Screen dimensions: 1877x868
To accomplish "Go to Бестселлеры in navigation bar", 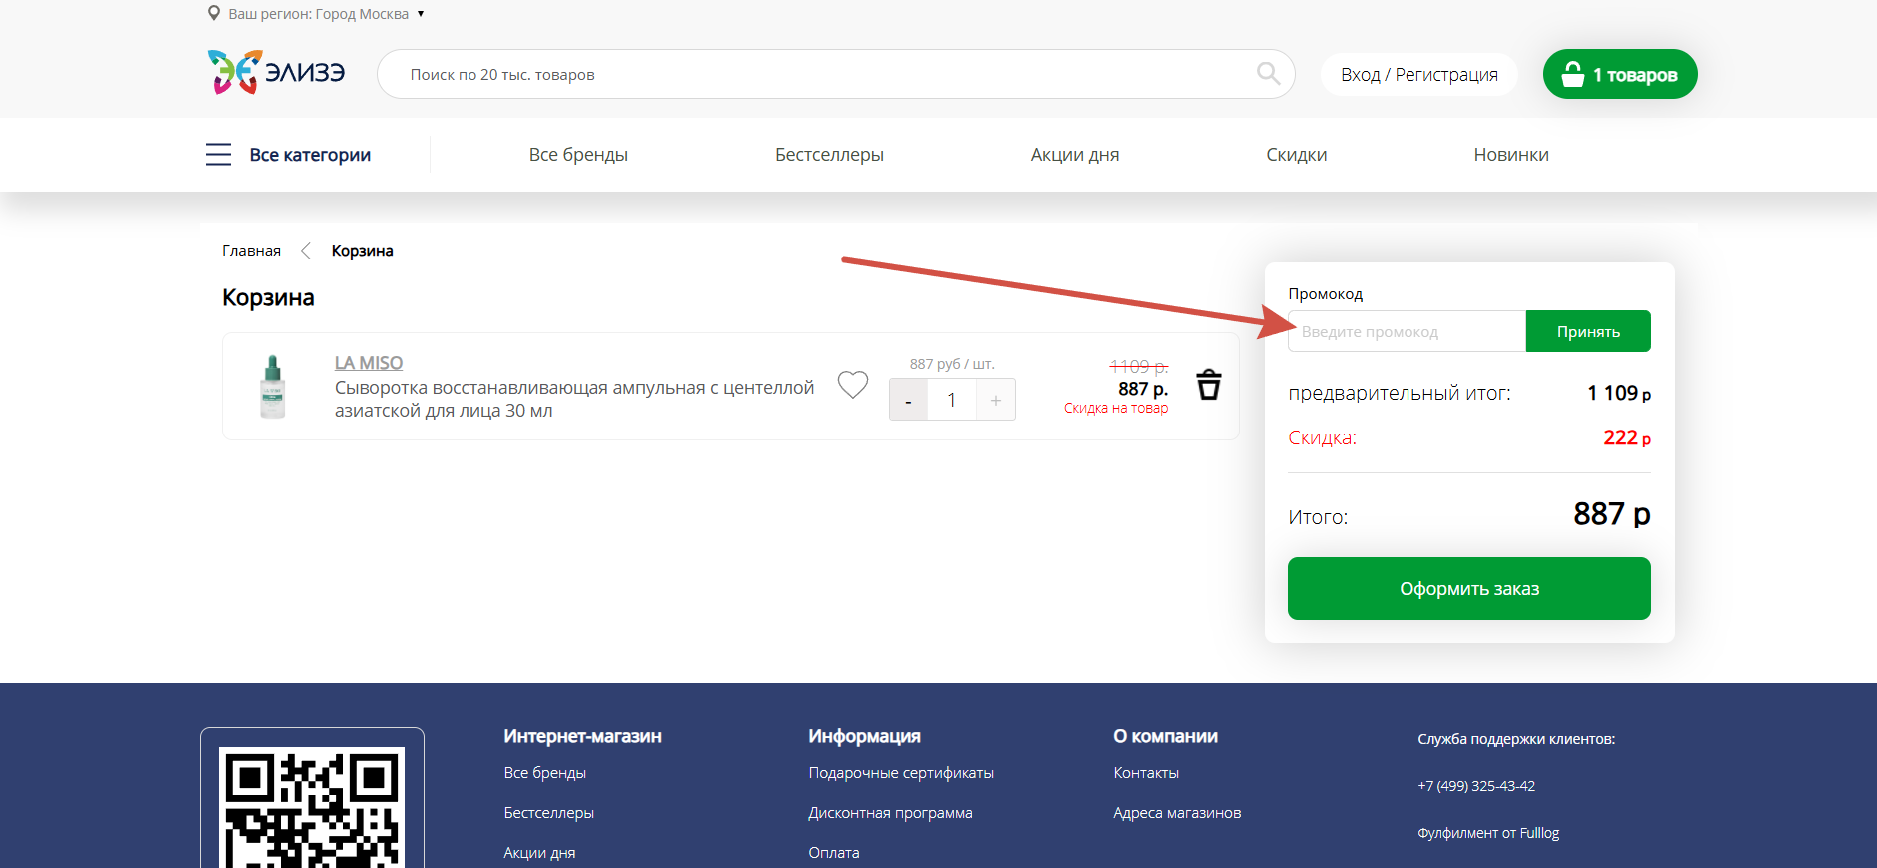I will (x=829, y=155).
